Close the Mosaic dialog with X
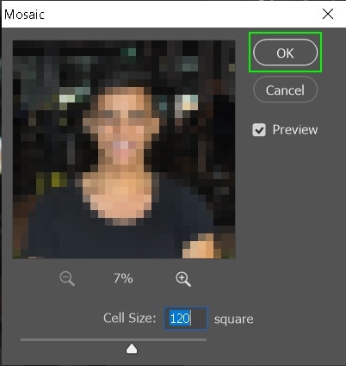 (328, 14)
